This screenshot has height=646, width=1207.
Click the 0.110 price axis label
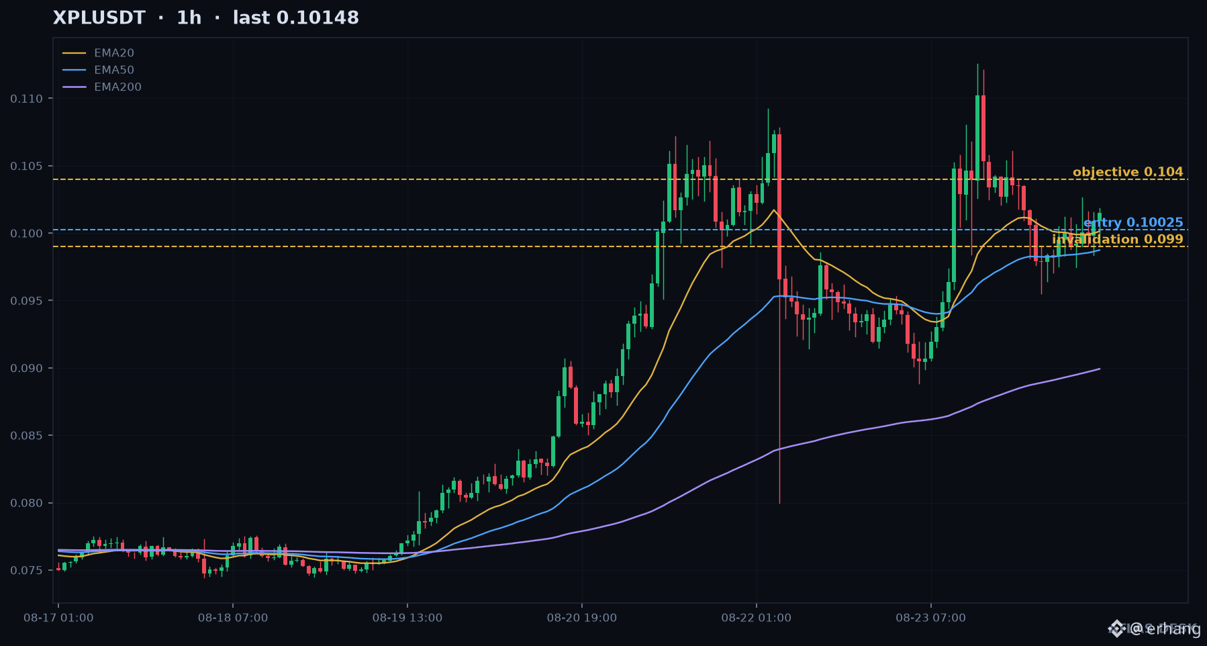[26, 99]
